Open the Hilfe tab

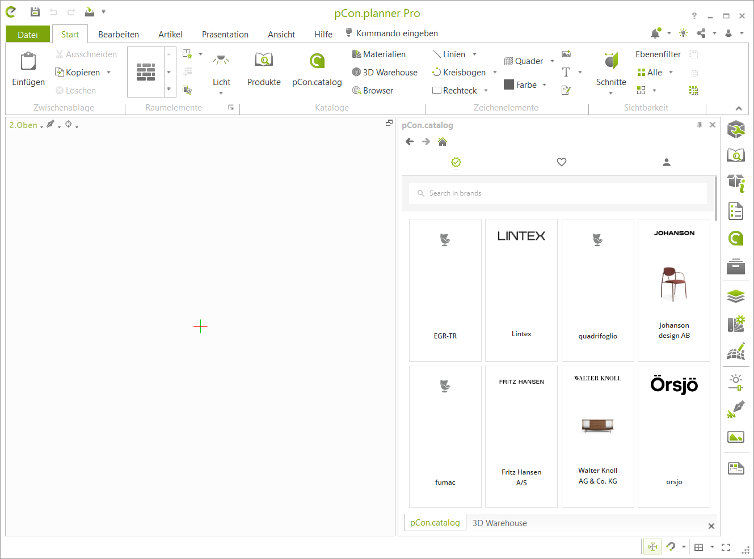(323, 35)
